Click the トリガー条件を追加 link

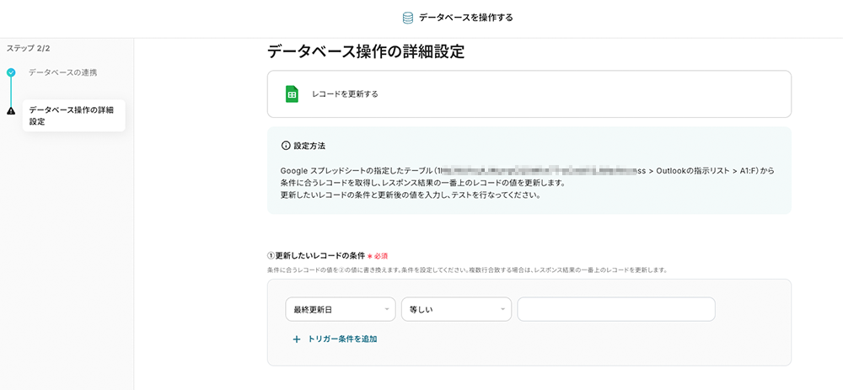point(342,339)
